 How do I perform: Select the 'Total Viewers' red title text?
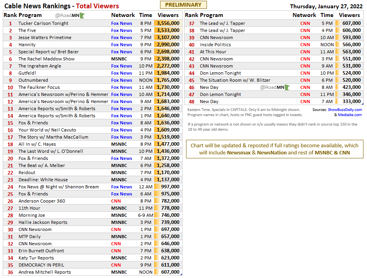97,6
